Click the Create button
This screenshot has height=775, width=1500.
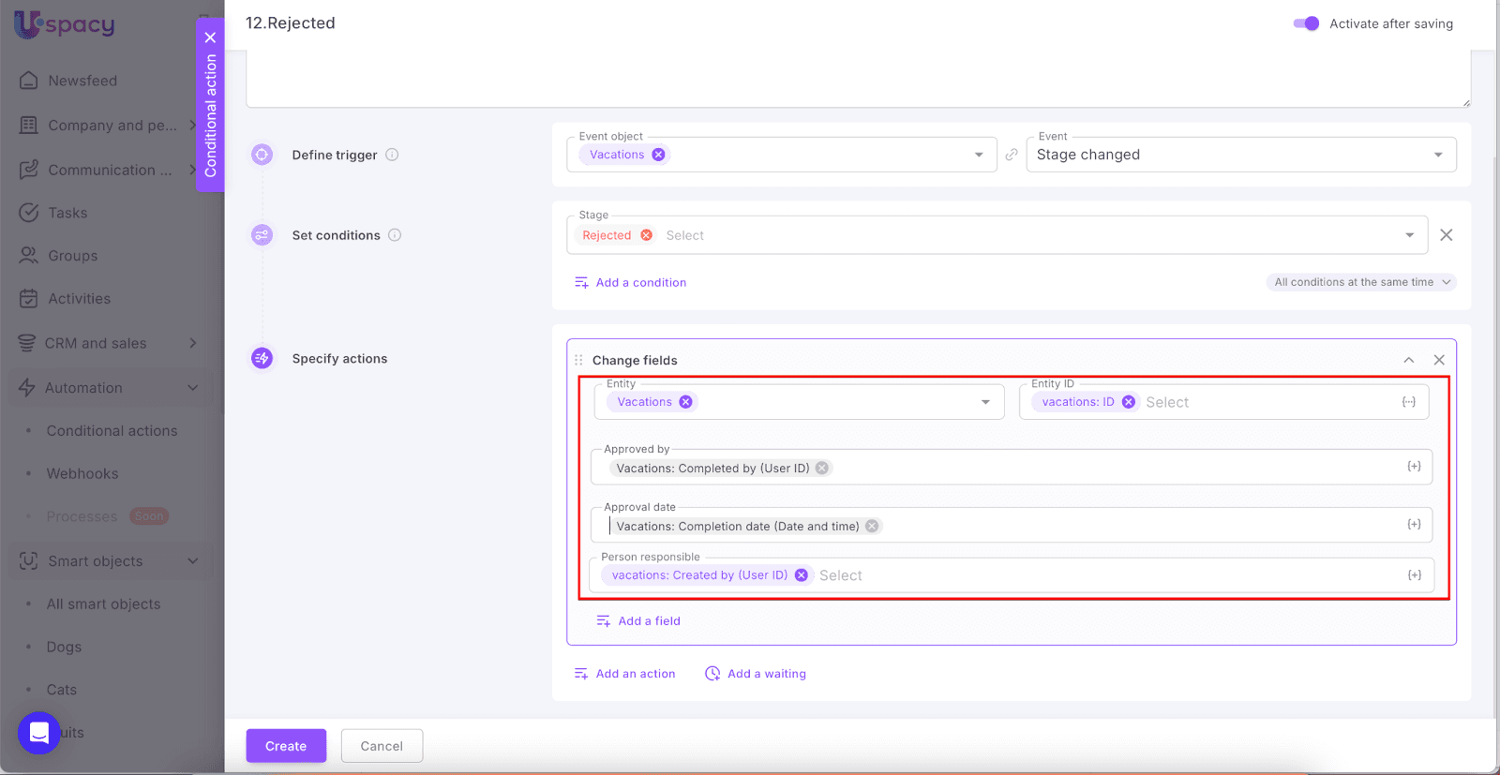(x=286, y=746)
